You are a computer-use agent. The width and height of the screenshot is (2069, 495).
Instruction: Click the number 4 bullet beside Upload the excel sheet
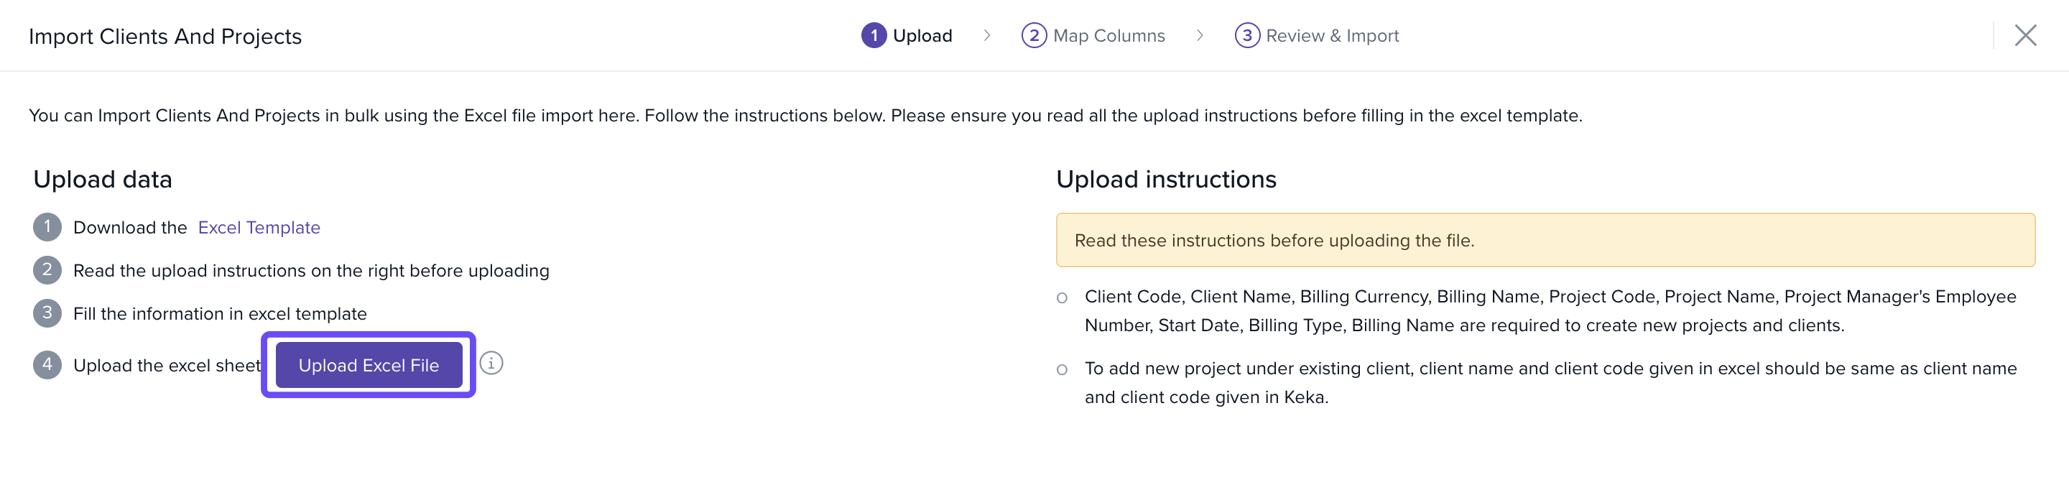tap(47, 365)
